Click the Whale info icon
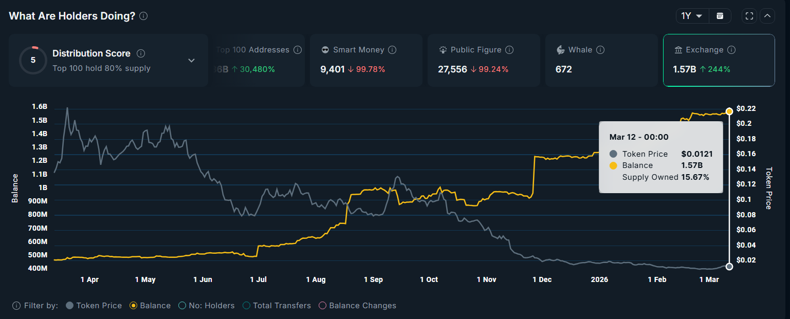This screenshot has height=319, width=790. click(x=600, y=50)
